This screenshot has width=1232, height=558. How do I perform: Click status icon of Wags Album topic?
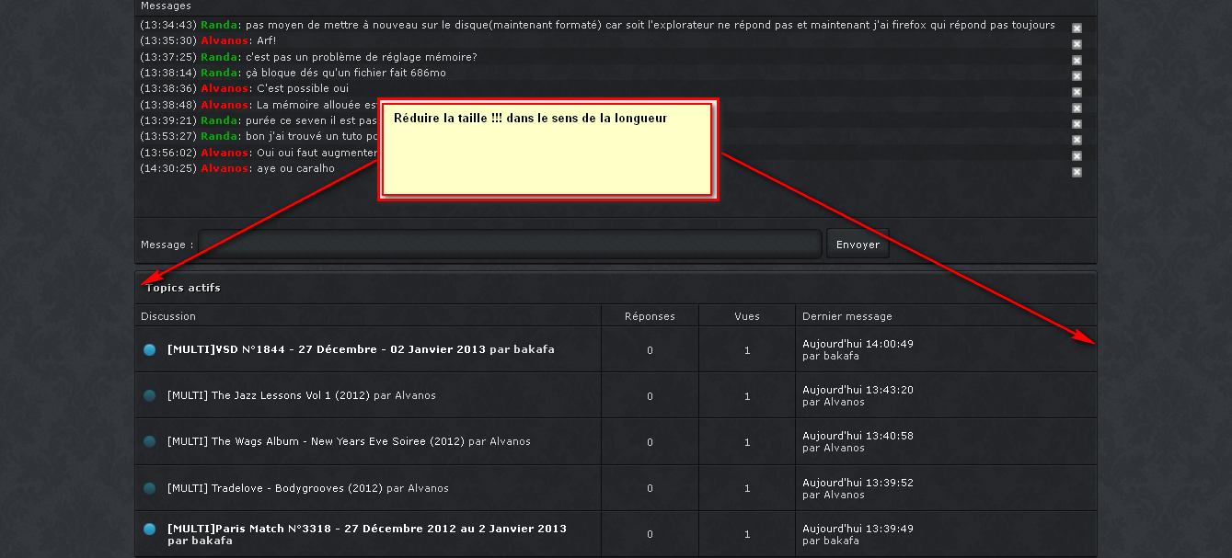click(x=150, y=441)
